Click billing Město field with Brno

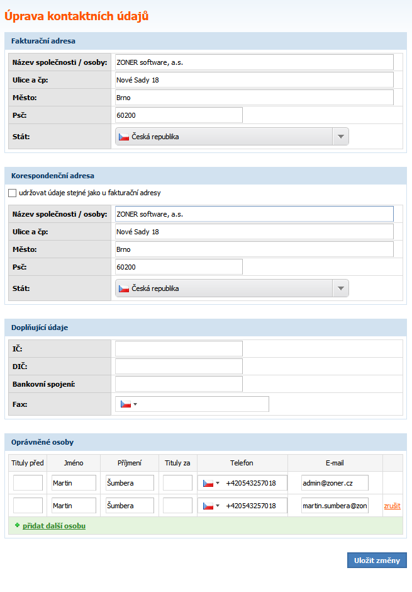pyautogui.click(x=254, y=98)
